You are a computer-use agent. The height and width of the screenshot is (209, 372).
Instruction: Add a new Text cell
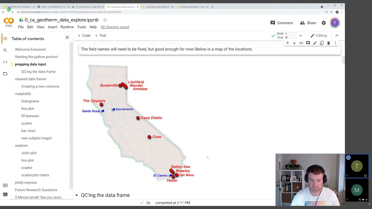[x=101, y=35]
